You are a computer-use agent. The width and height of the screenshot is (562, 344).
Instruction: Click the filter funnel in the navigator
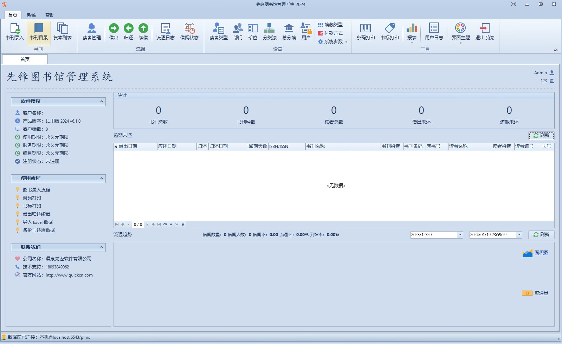pyautogui.click(x=183, y=224)
